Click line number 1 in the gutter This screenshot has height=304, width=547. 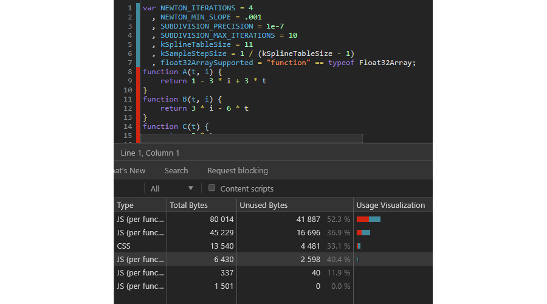point(130,8)
